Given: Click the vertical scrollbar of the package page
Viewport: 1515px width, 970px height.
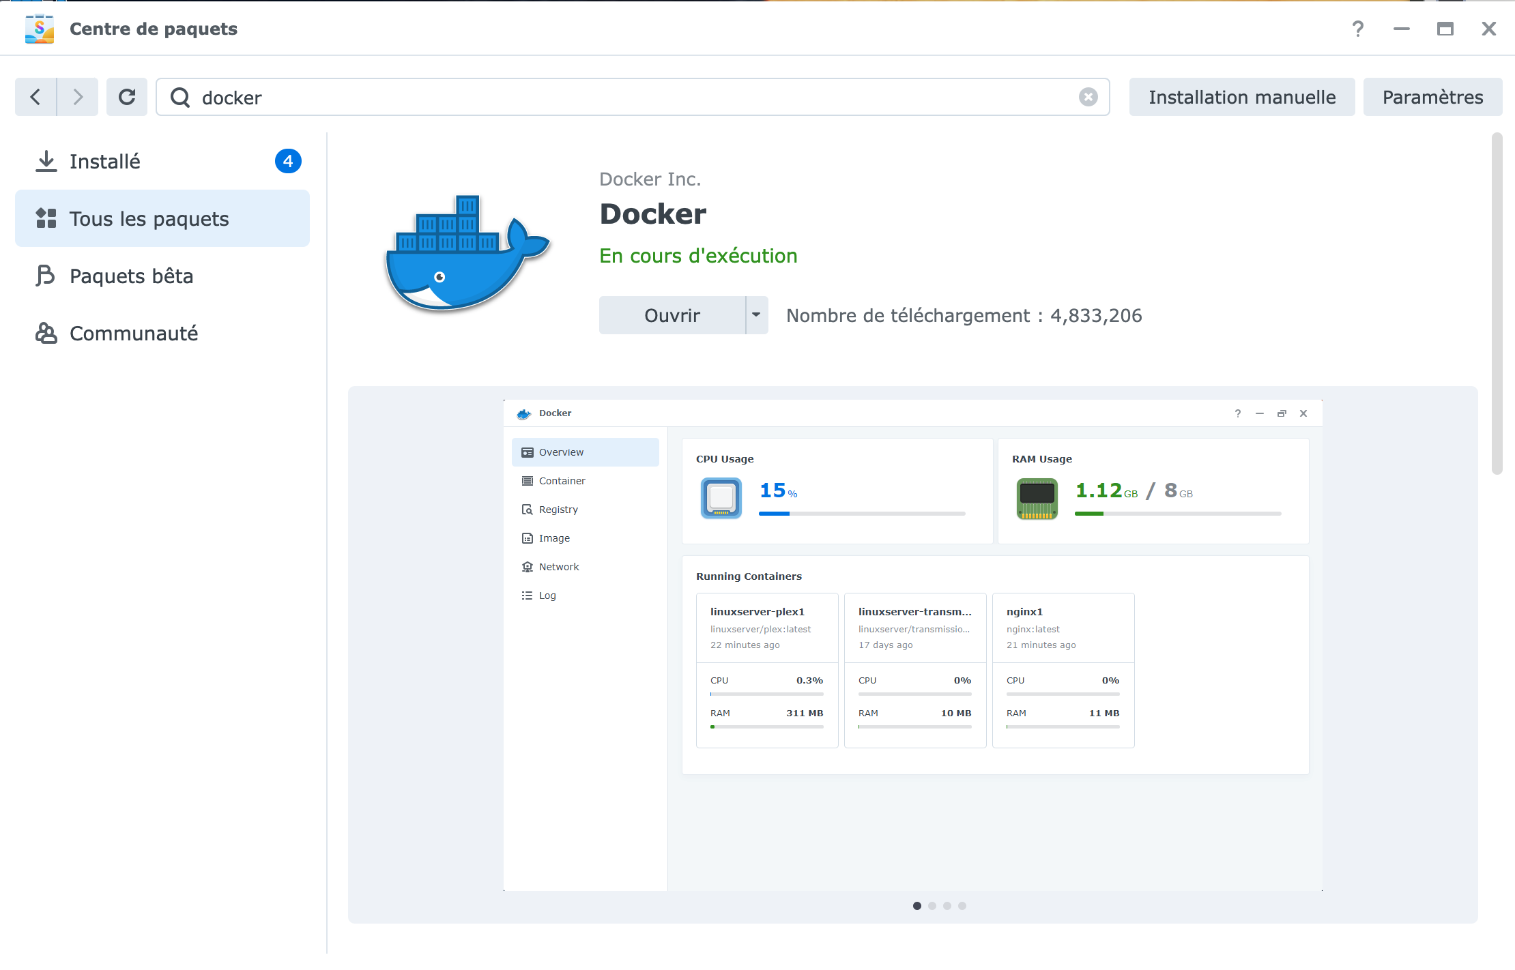Looking at the screenshot, I should 1497,304.
